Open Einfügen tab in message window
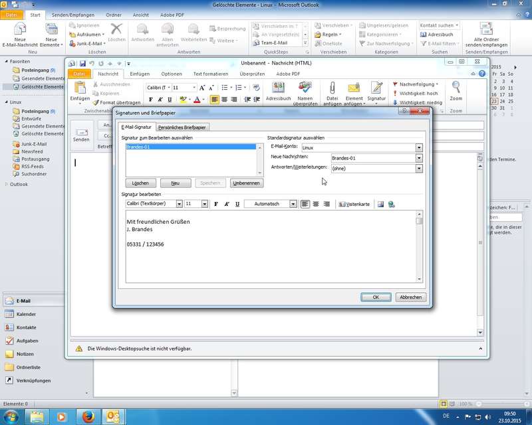This screenshot has height=425, width=532. tap(140, 74)
